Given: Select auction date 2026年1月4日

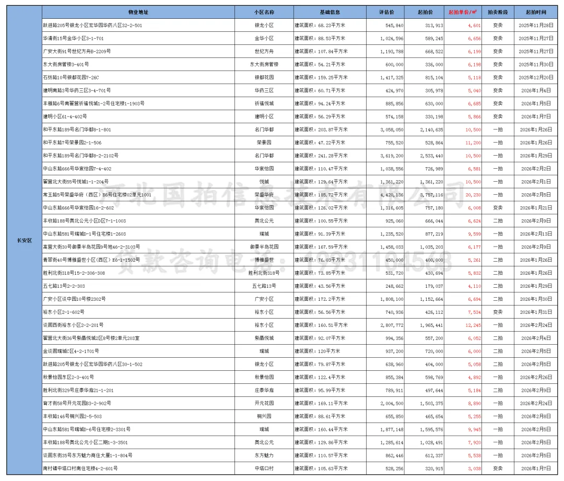Looking at the screenshot, I should pyautogui.click(x=536, y=91).
